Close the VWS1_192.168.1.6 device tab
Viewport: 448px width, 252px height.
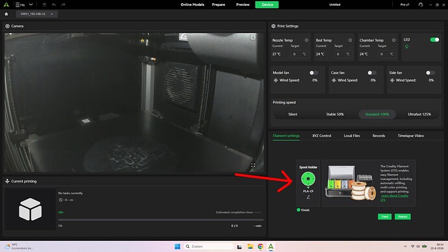[52, 14]
